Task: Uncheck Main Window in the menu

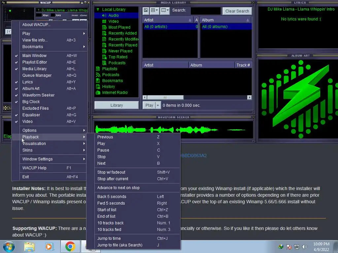Action: coord(50,55)
